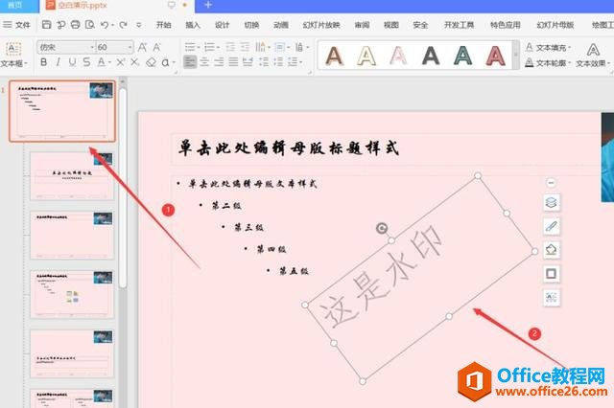
Task: Switch to the 设计 tab
Action: 222,25
